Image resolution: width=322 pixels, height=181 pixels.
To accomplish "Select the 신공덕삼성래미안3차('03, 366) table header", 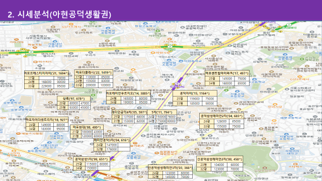I will click(x=171, y=168).
